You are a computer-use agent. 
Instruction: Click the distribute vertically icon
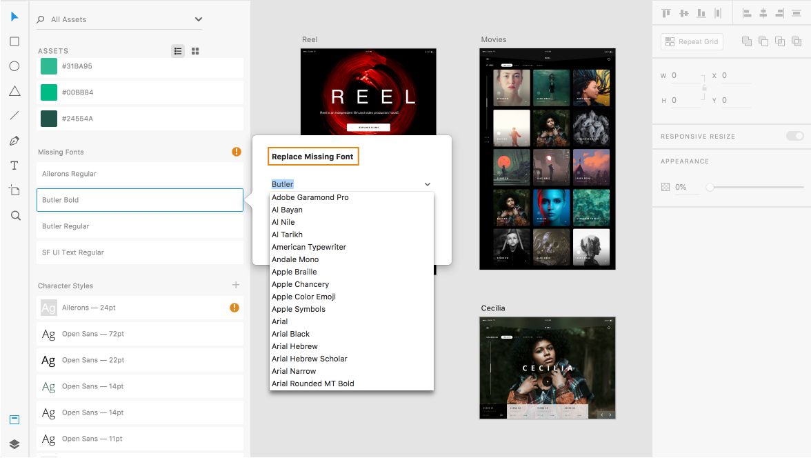coord(718,14)
